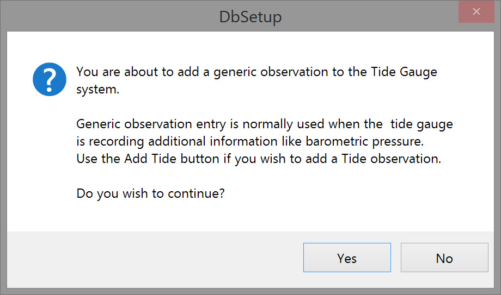Click the blue question mark icon
The image size is (501, 295).
[x=50, y=79]
